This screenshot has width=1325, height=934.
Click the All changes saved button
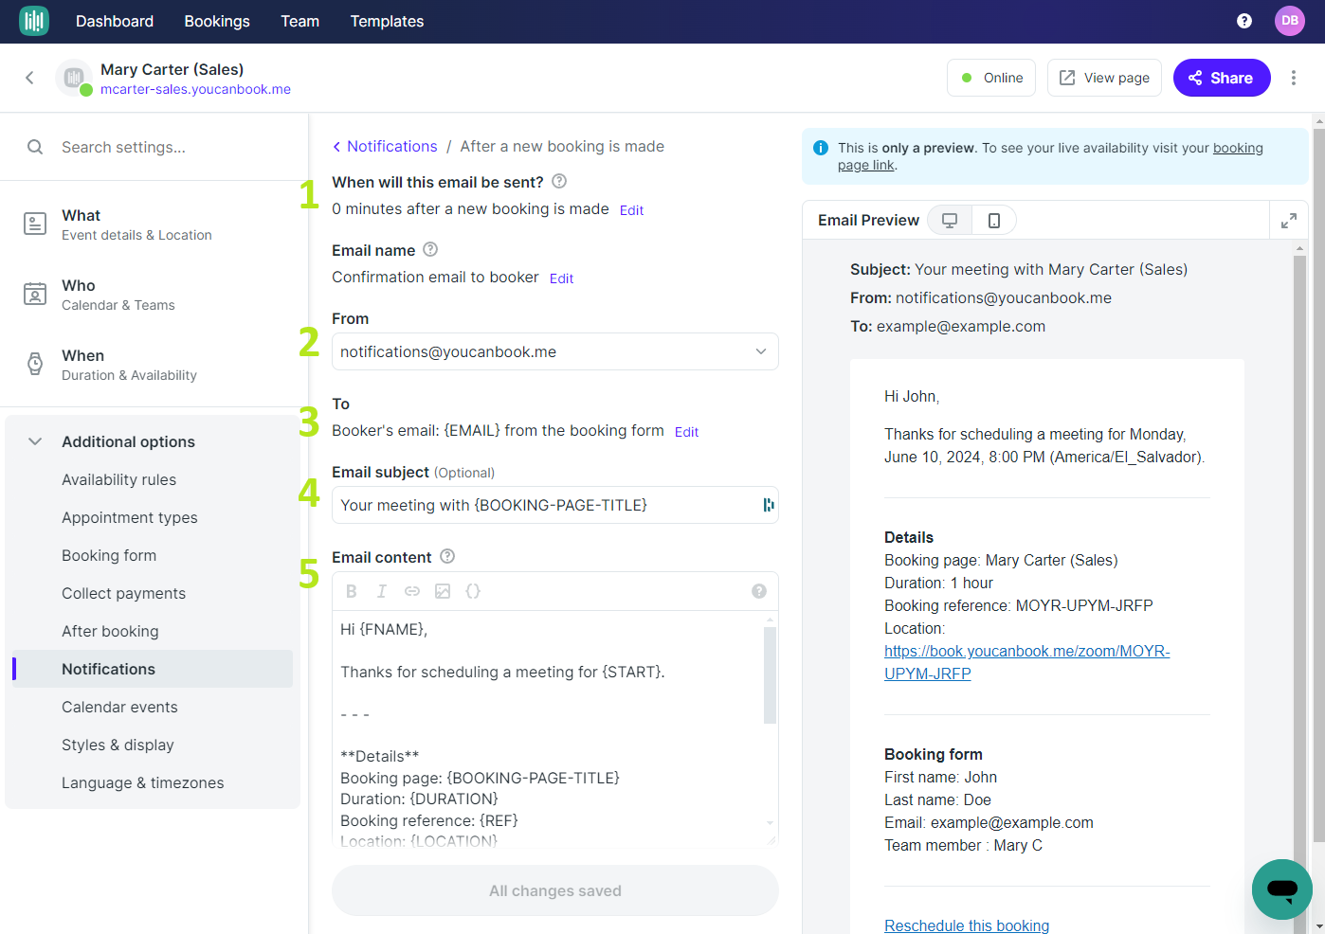click(555, 890)
